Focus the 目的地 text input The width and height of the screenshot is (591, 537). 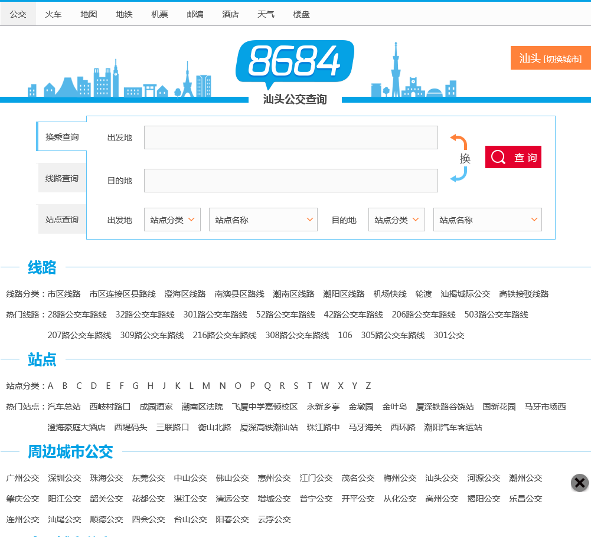click(x=291, y=181)
